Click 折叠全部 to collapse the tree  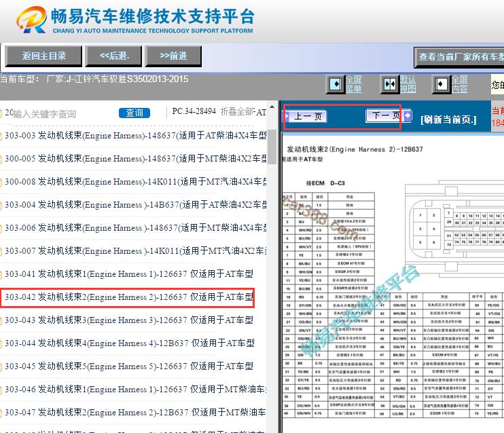point(237,111)
